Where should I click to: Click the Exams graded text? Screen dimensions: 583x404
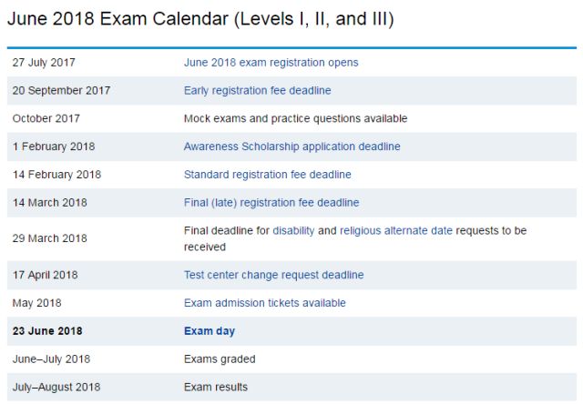tap(220, 359)
